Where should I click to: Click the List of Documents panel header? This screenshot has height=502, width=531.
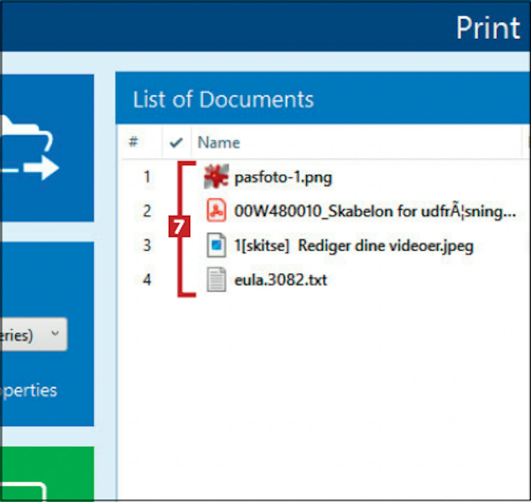[x=223, y=99]
